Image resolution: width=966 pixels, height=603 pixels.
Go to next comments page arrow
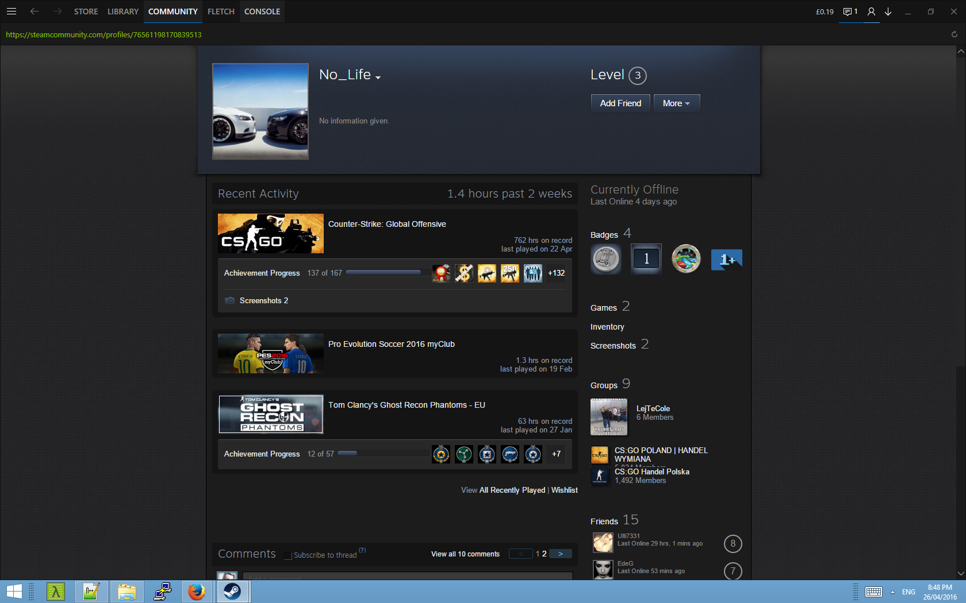(x=560, y=554)
